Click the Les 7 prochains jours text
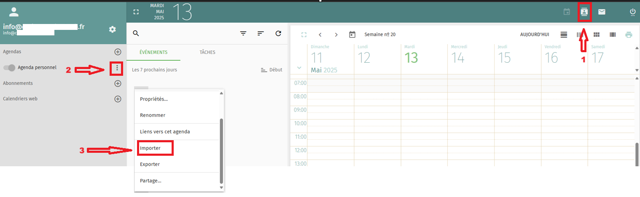This screenshot has height=197, width=640. pos(154,70)
